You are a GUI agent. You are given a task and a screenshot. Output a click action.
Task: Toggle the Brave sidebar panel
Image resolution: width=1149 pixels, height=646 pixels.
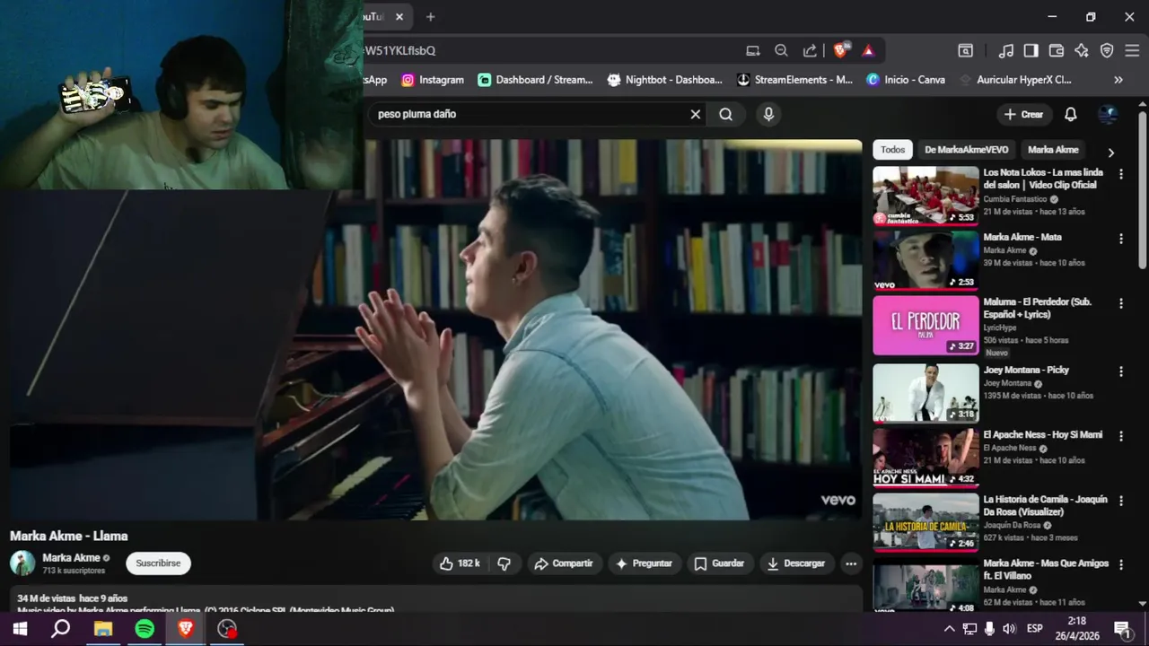pyautogui.click(x=1031, y=50)
